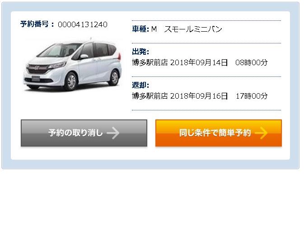This screenshot has height=228, width=304.
Task: Click the gray arrow icon on cancel button
Action: [113, 133]
